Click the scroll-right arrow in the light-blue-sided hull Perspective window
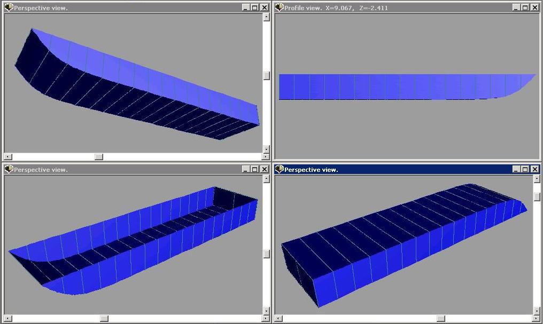The image size is (543, 324). click(x=266, y=156)
